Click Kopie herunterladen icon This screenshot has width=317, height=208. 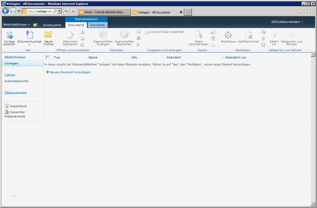[199, 34]
